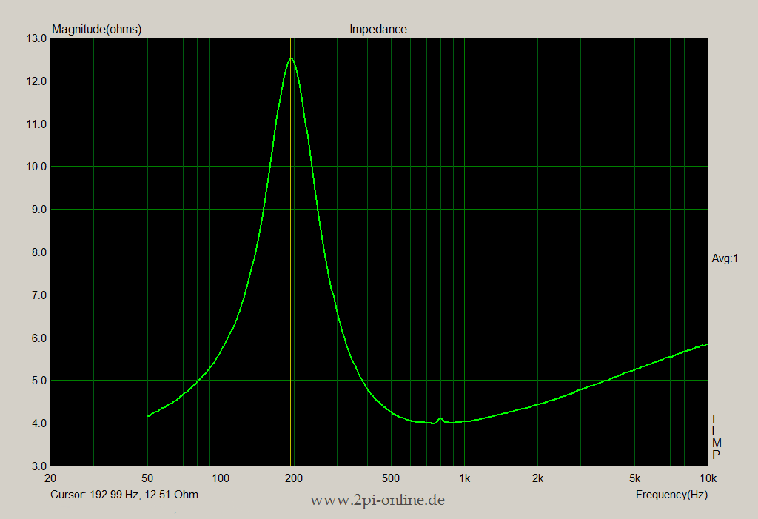Image resolution: width=758 pixels, height=519 pixels.
Task: Click the 1k label on frequency axis
Action: coord(464,478)
